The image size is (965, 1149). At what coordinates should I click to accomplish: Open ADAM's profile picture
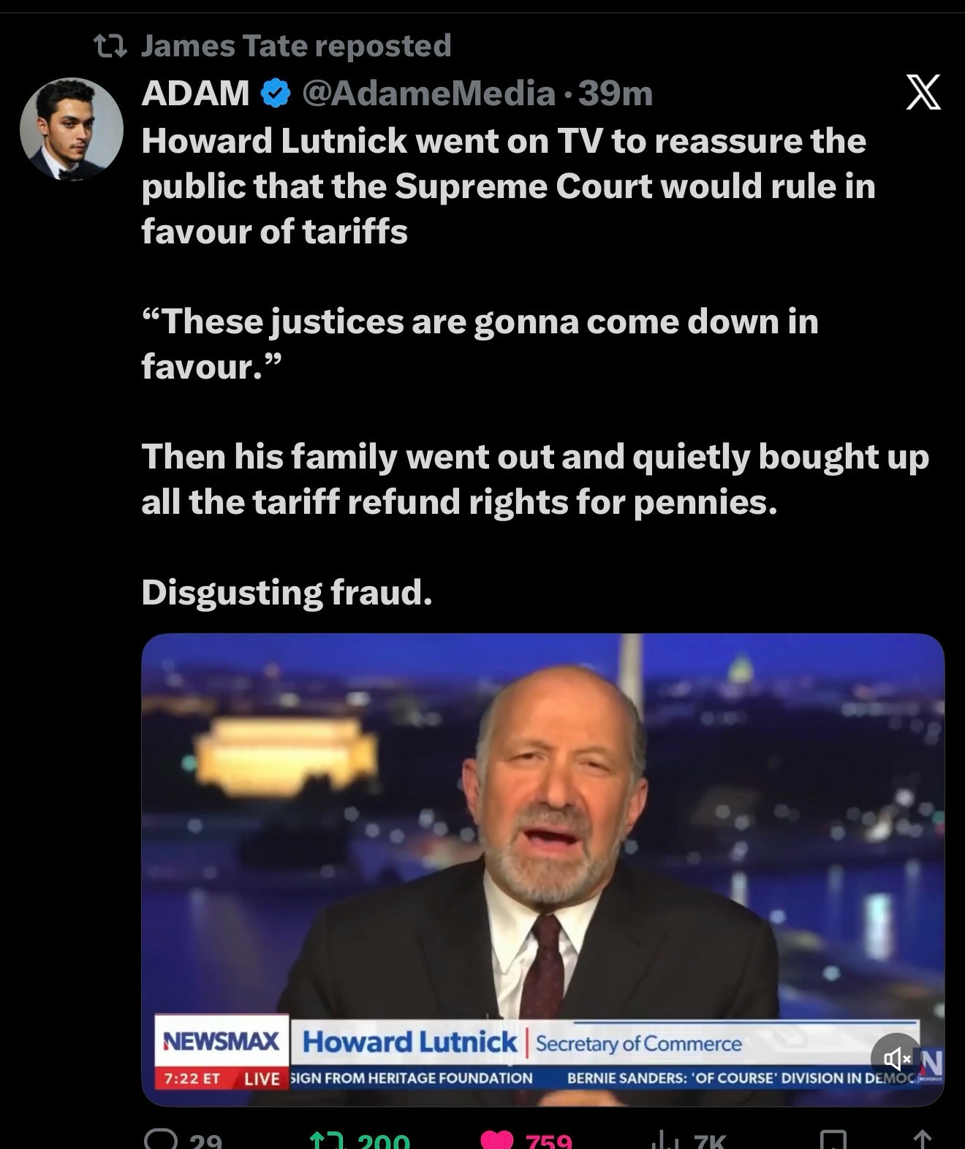click(72, 129)
